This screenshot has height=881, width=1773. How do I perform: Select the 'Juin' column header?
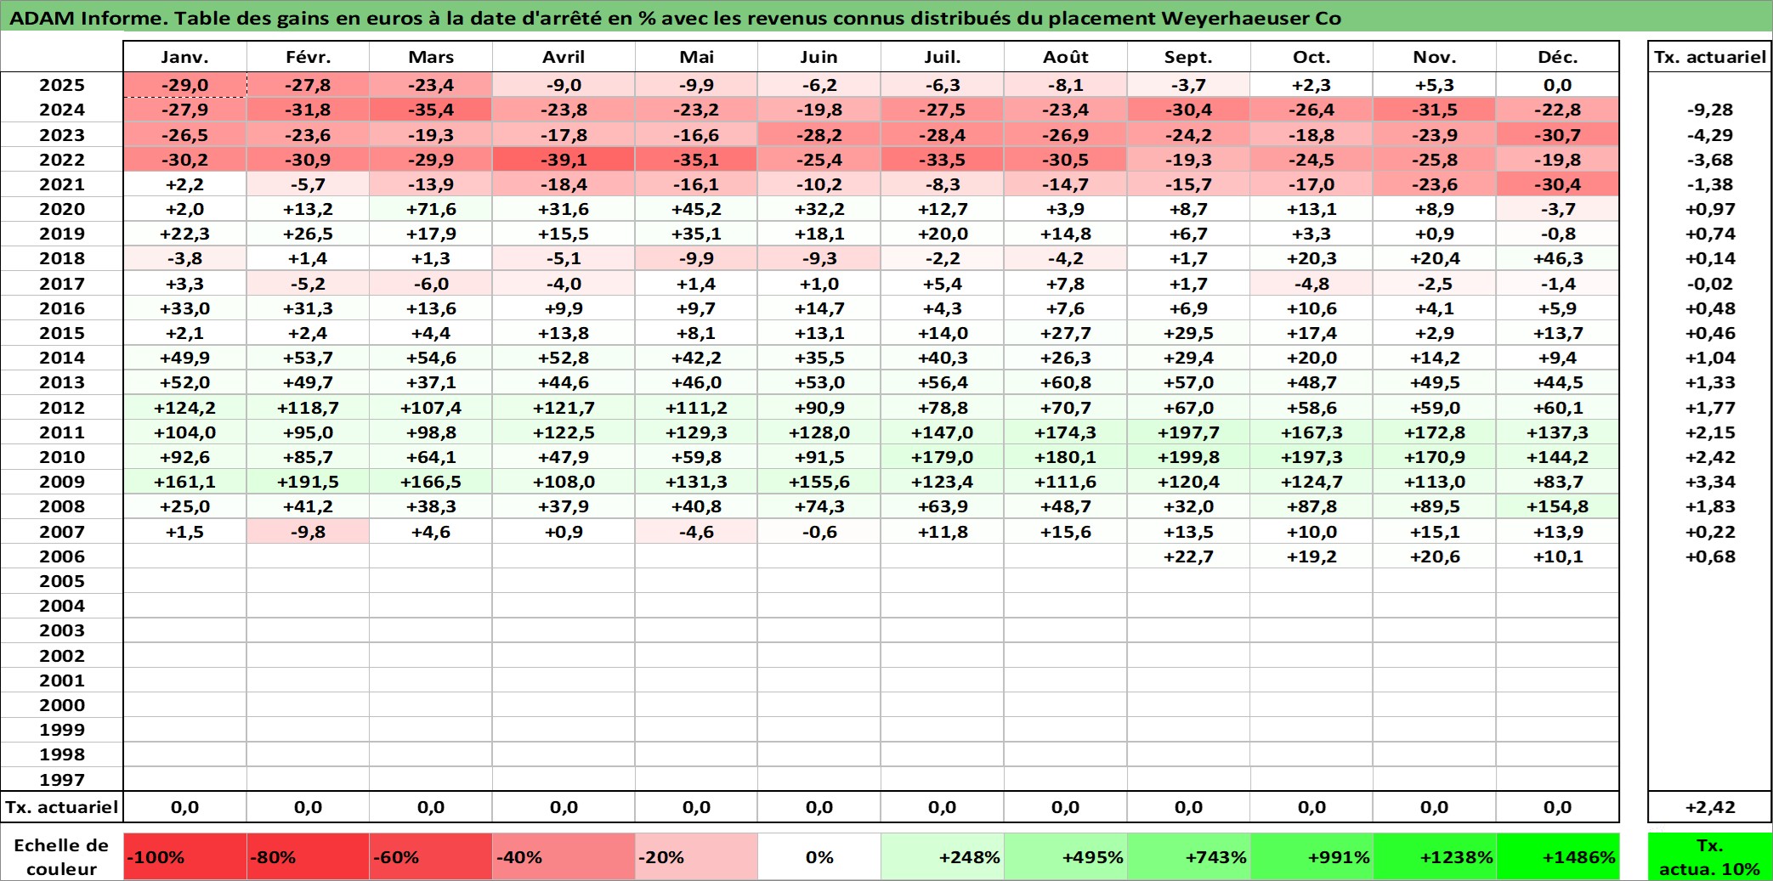pyautogui.click(x=819, y=57)
